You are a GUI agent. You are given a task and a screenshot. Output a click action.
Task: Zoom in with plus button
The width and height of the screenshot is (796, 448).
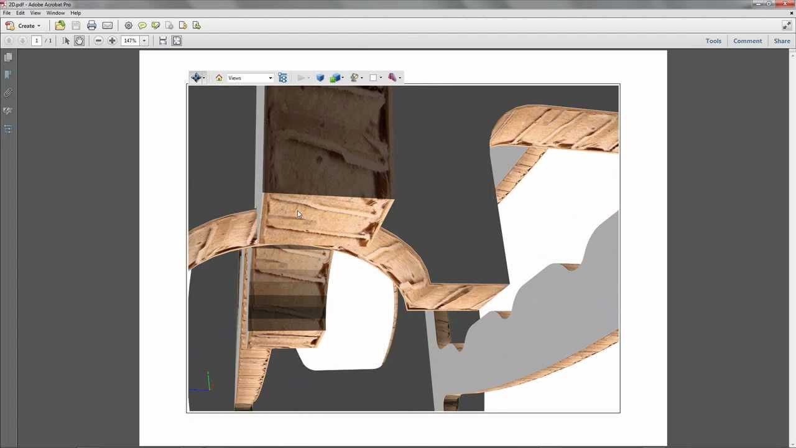pyautogui.click(x=112, y=40)
